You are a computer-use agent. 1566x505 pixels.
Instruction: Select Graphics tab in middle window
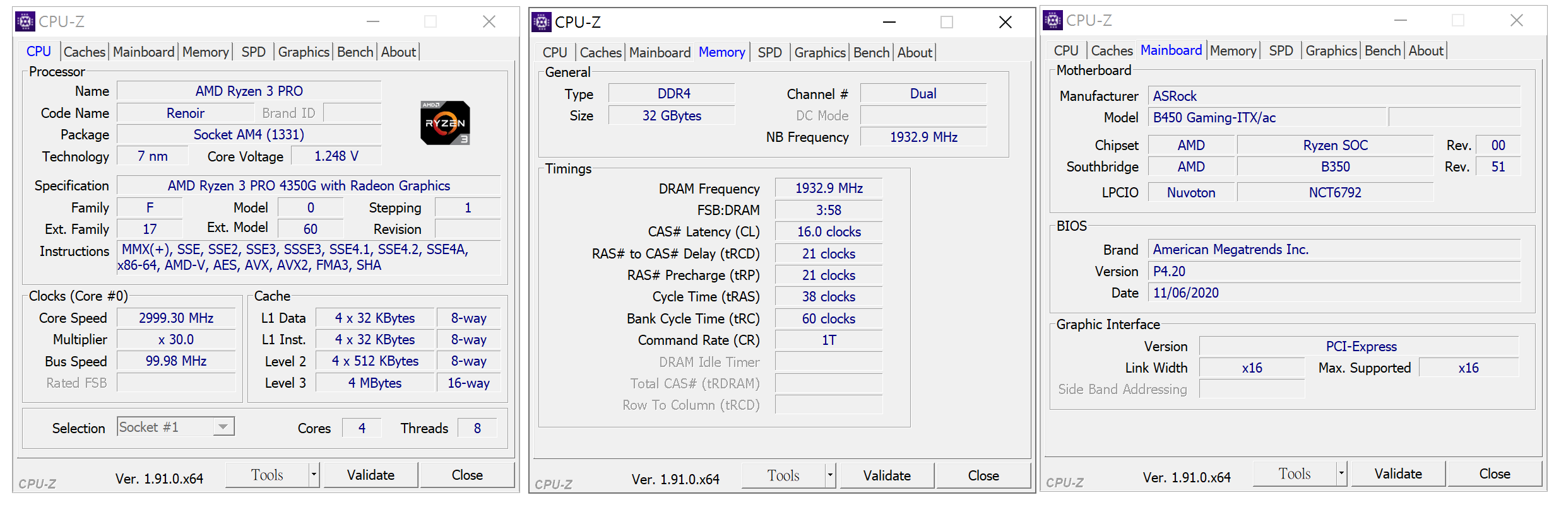tap(820, 52)
